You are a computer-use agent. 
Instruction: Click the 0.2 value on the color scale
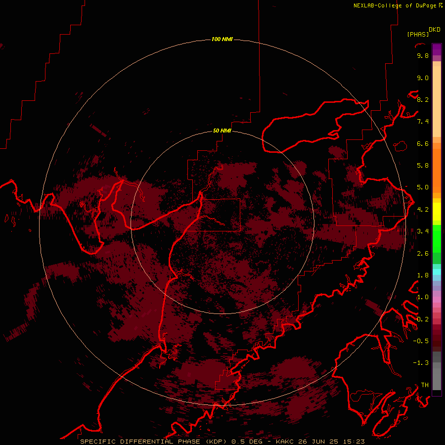pos(423,319)
